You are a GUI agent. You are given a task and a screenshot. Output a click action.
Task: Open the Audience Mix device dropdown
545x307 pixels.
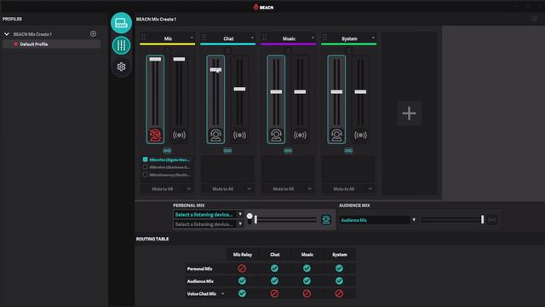coord(378,220)
